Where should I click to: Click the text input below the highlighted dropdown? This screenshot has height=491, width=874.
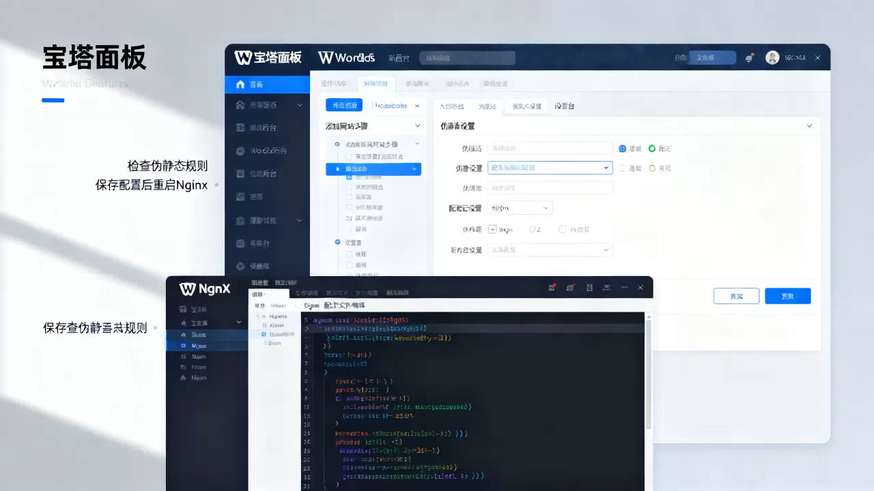pyautogui.click(x=550, y=188)
